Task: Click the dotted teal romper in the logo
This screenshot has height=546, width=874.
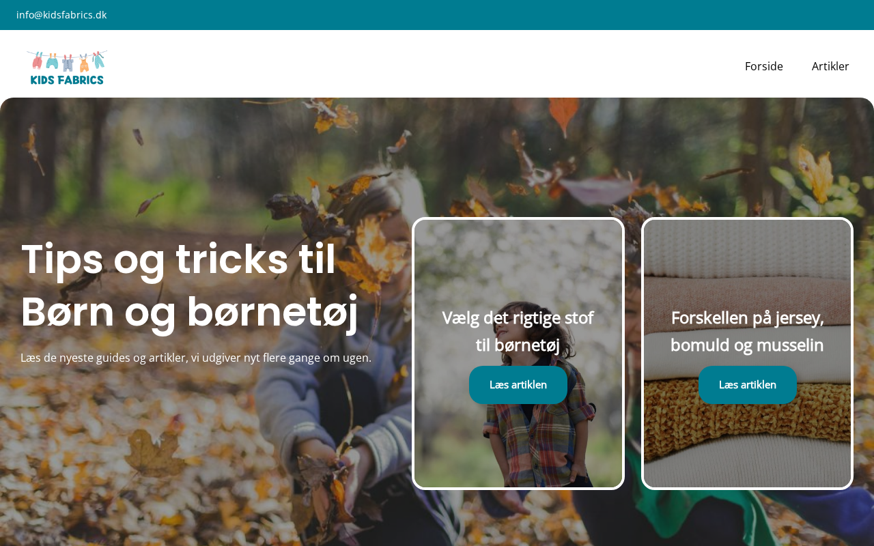Action: pyautogui.click(x=98, y=61)
